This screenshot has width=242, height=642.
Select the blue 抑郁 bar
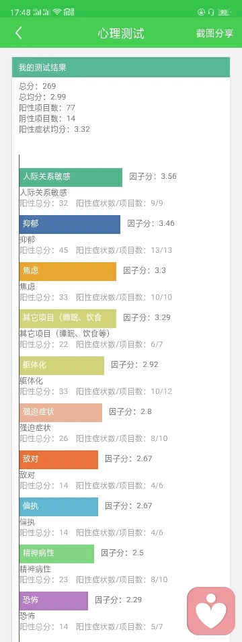pyautogui.click(x=70, y=225)
